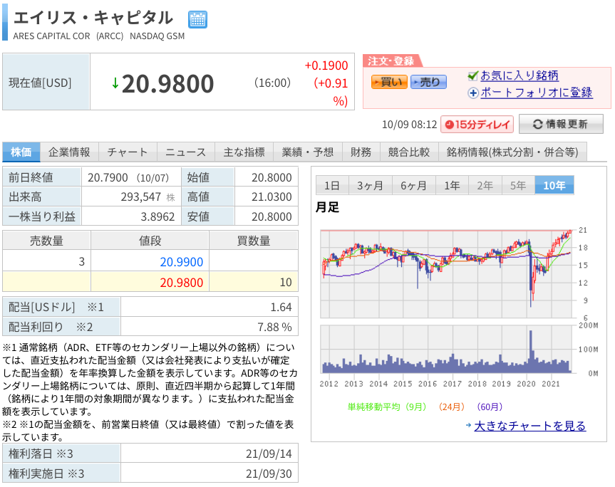615x487 pixels.
Task: Click the rights execution date 21/09/30
Action: (x=269, y=473)
